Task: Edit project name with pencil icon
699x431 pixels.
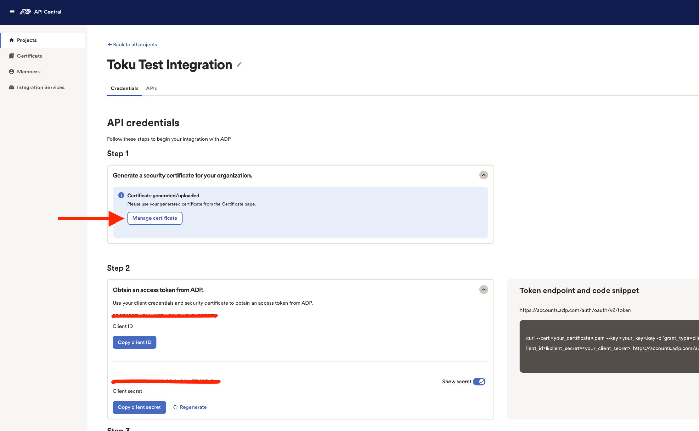Action: pos(239,64)
